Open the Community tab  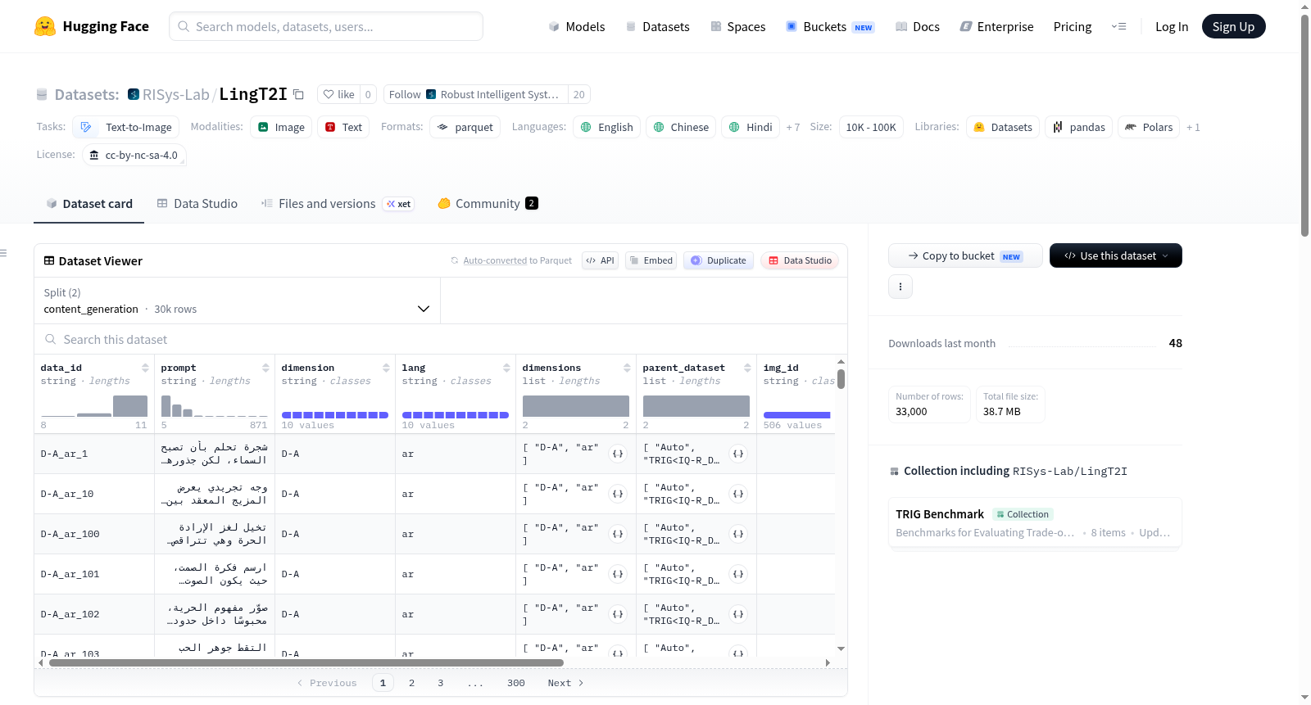[x=488, y=204]
